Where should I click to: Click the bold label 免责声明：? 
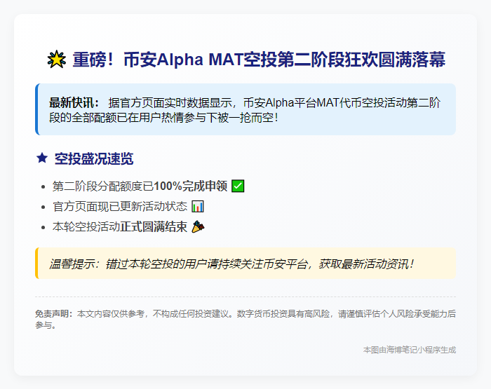(x=54, y=313)
